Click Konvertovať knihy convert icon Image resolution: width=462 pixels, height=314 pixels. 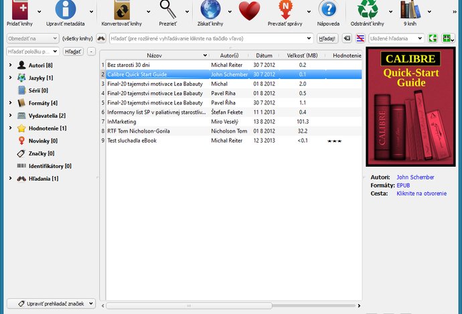coord(122,10)
